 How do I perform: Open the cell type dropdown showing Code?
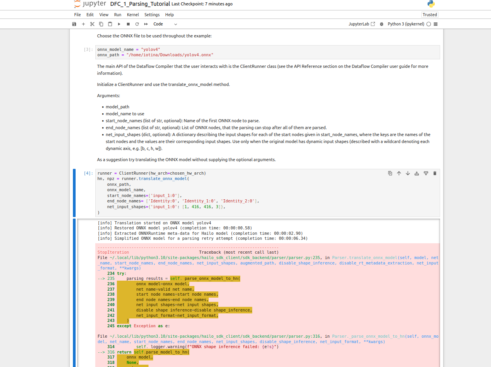(165, 24)
